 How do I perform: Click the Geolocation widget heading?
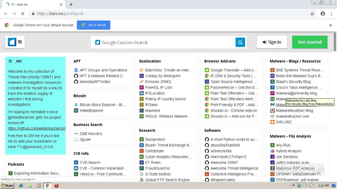[150, 61]
